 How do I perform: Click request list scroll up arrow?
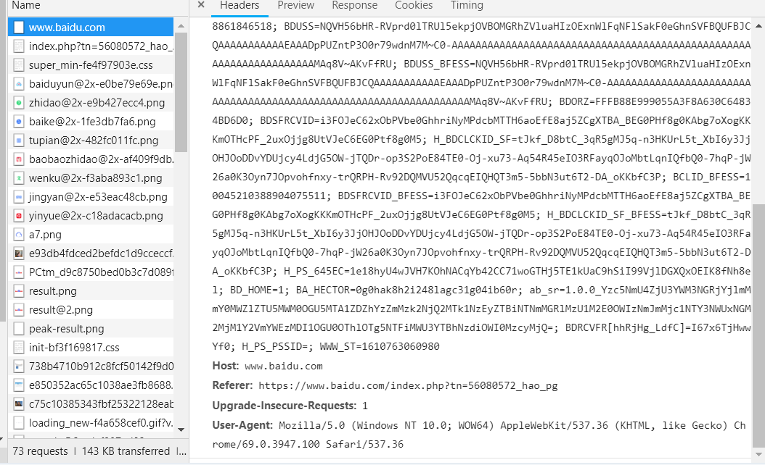pyautogui.click(x=181, y=25)
